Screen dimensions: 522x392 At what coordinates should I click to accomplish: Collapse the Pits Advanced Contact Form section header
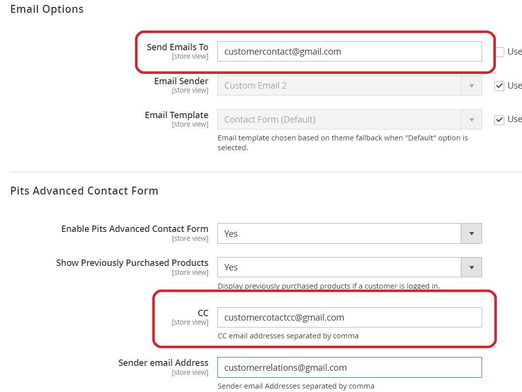(x=84, y=191)
